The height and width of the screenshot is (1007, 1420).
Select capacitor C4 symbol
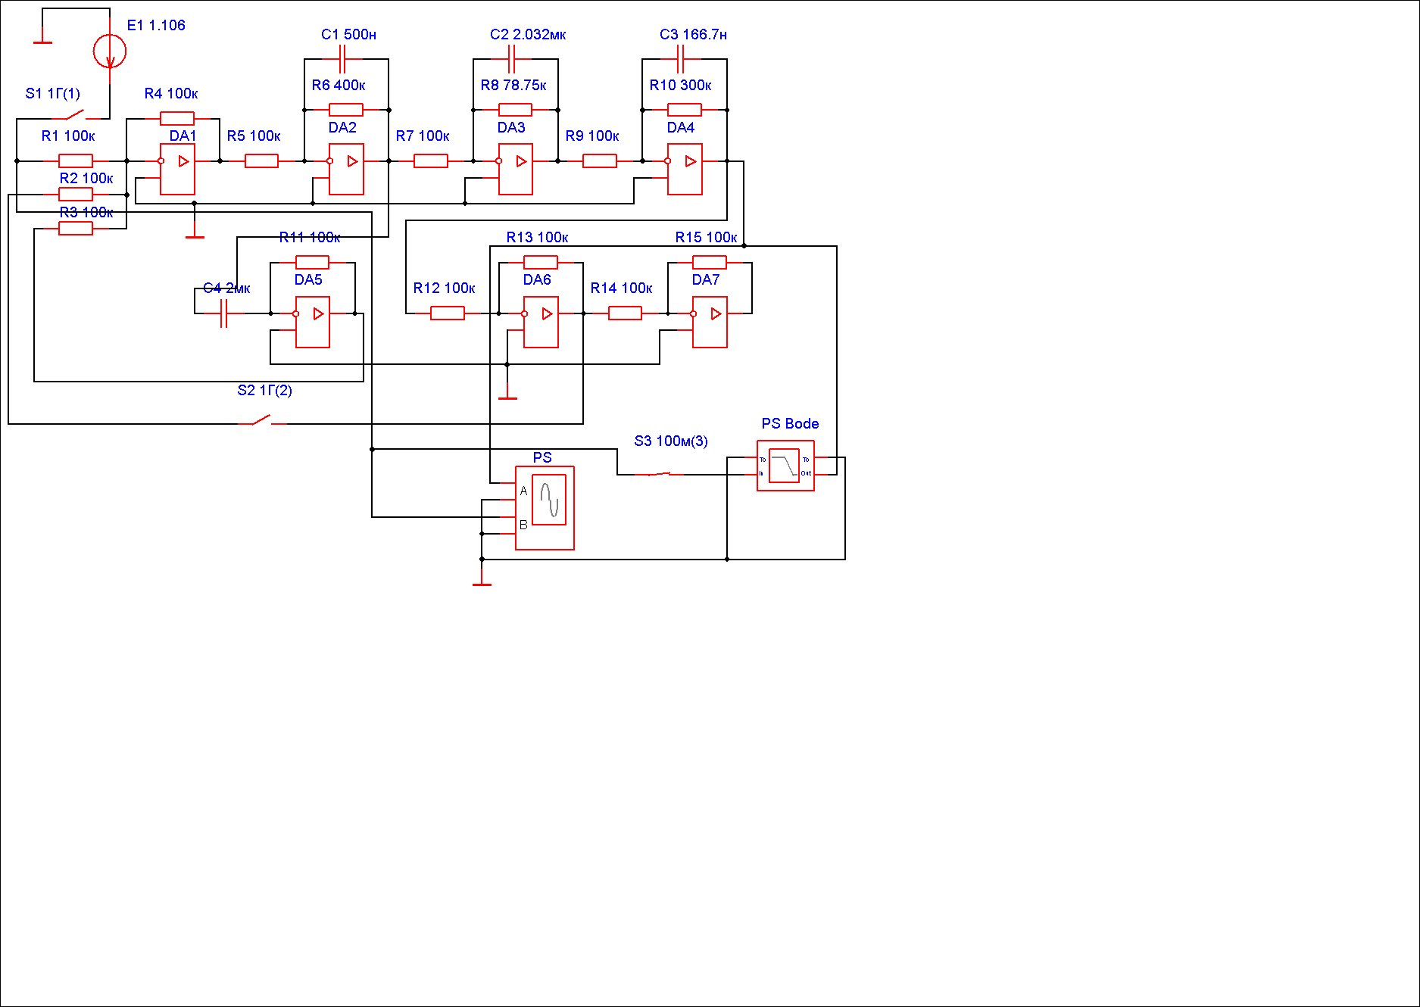pyautogui.click(x=223, y=313)
